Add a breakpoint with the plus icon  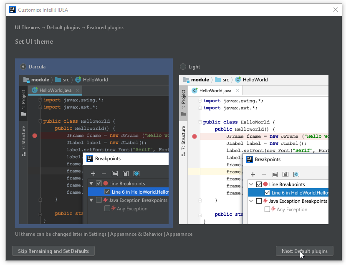point(93,174)
